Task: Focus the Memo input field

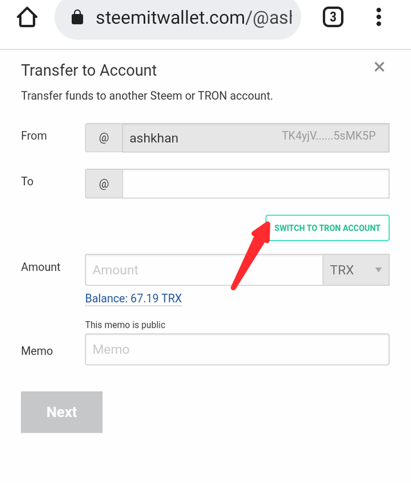Action: (237, 349)
